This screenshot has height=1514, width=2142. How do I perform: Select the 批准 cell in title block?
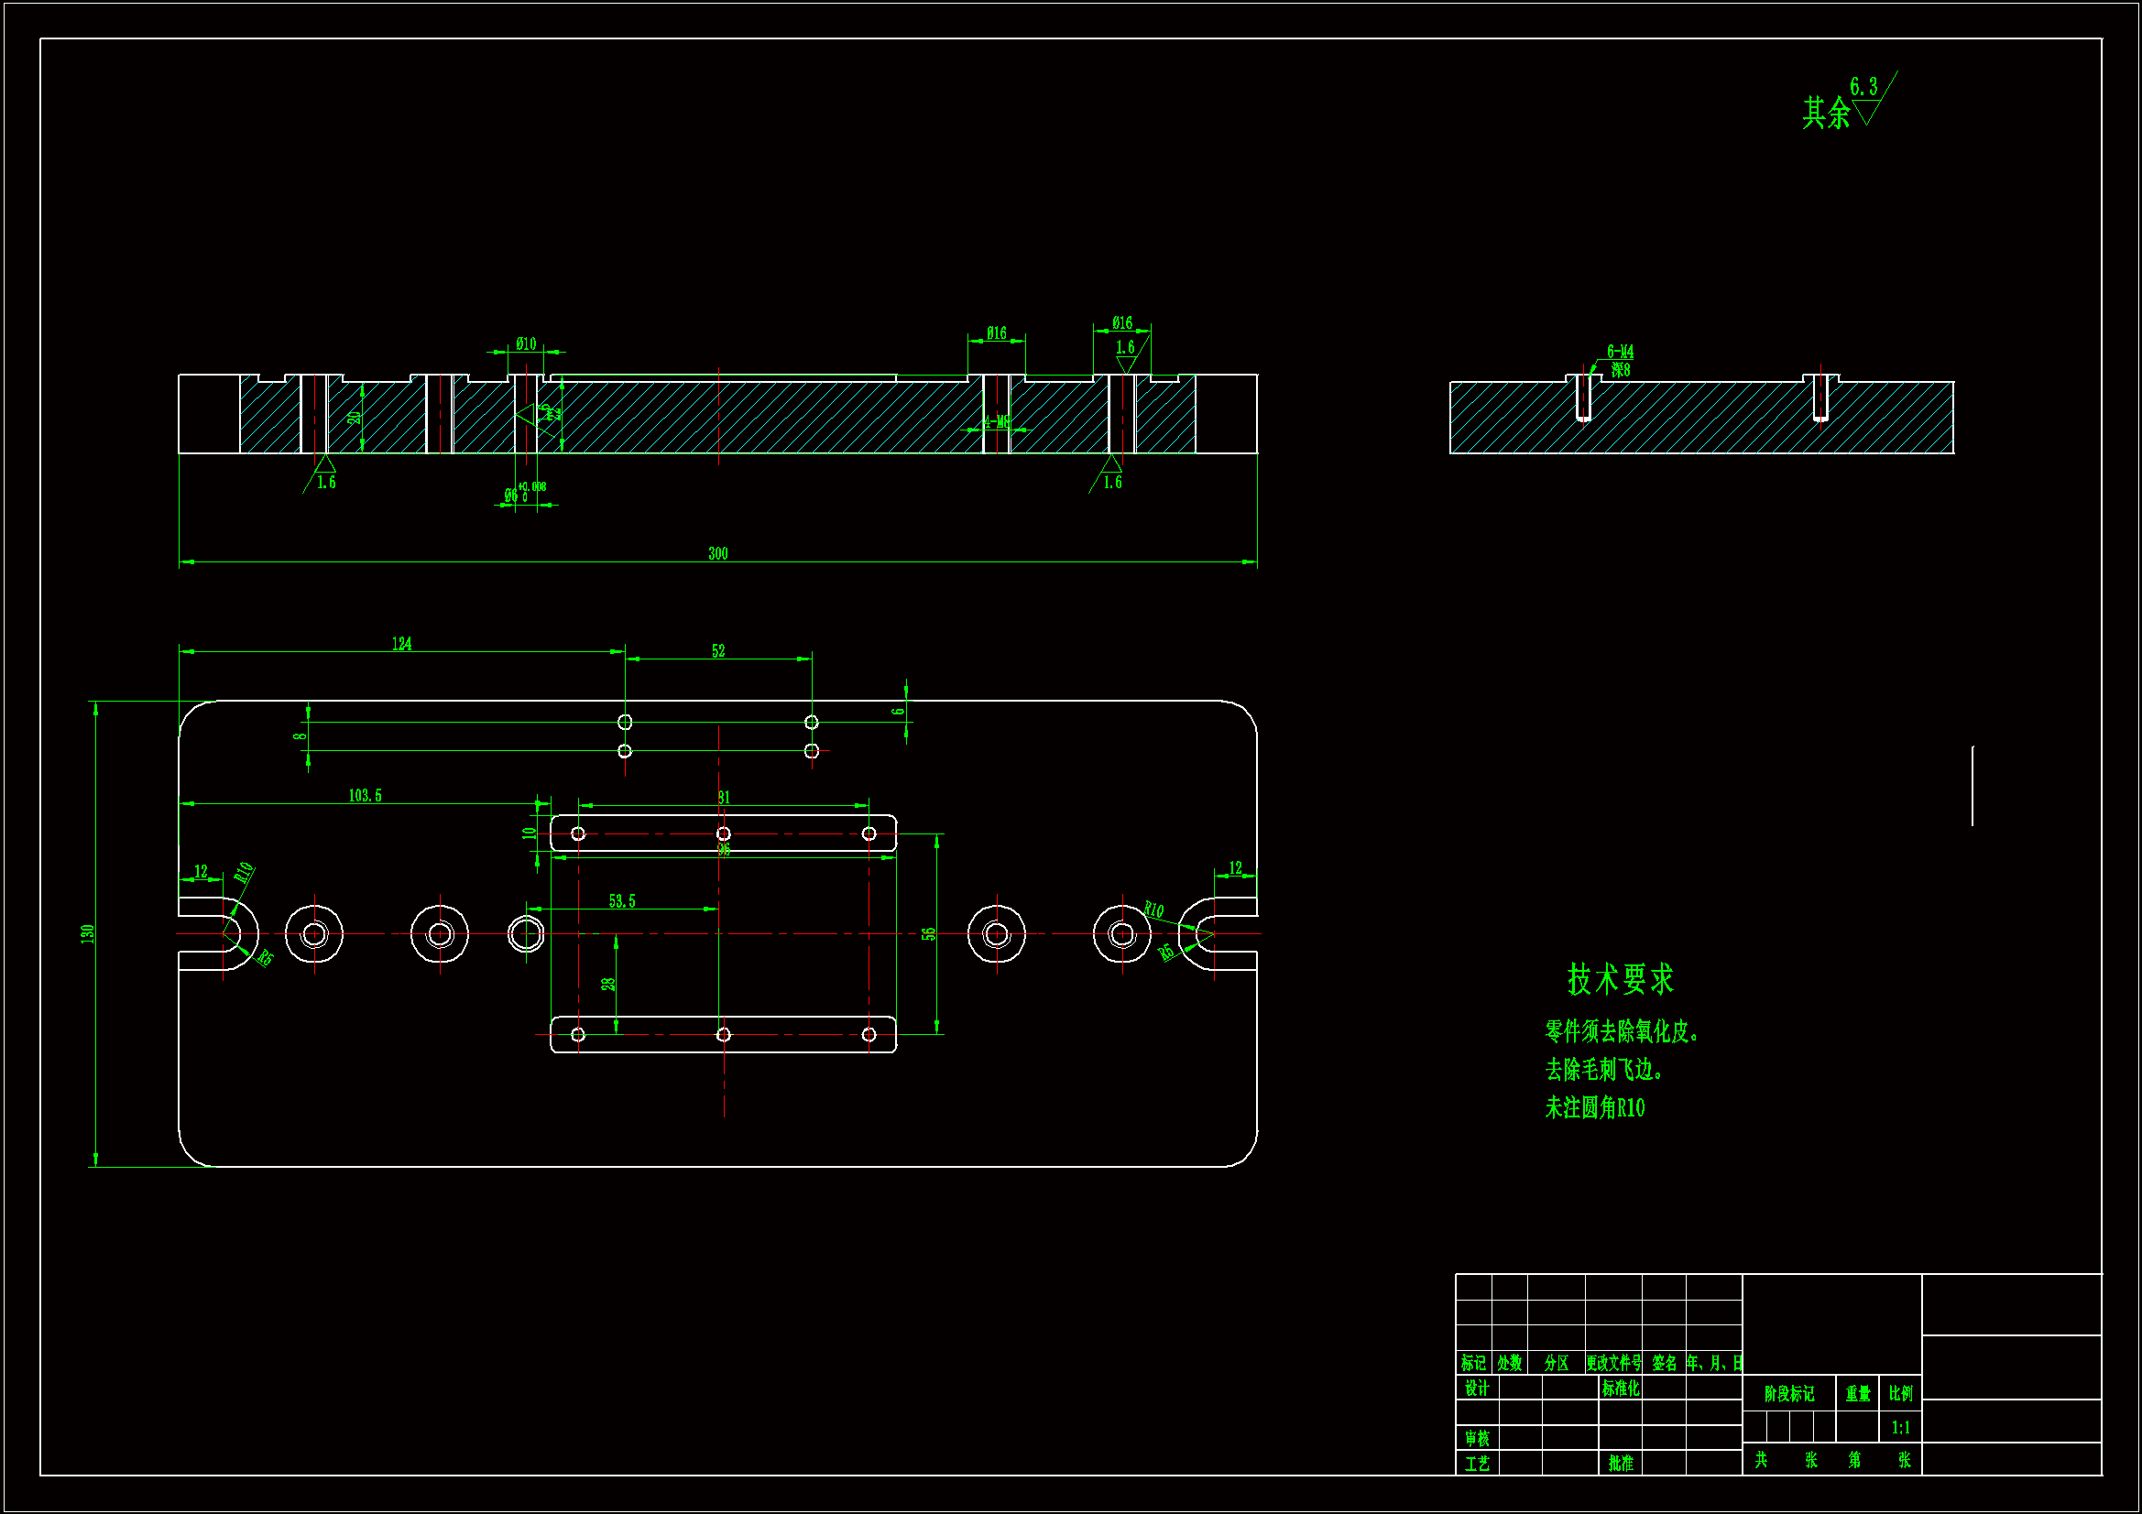[1621, 1463]
